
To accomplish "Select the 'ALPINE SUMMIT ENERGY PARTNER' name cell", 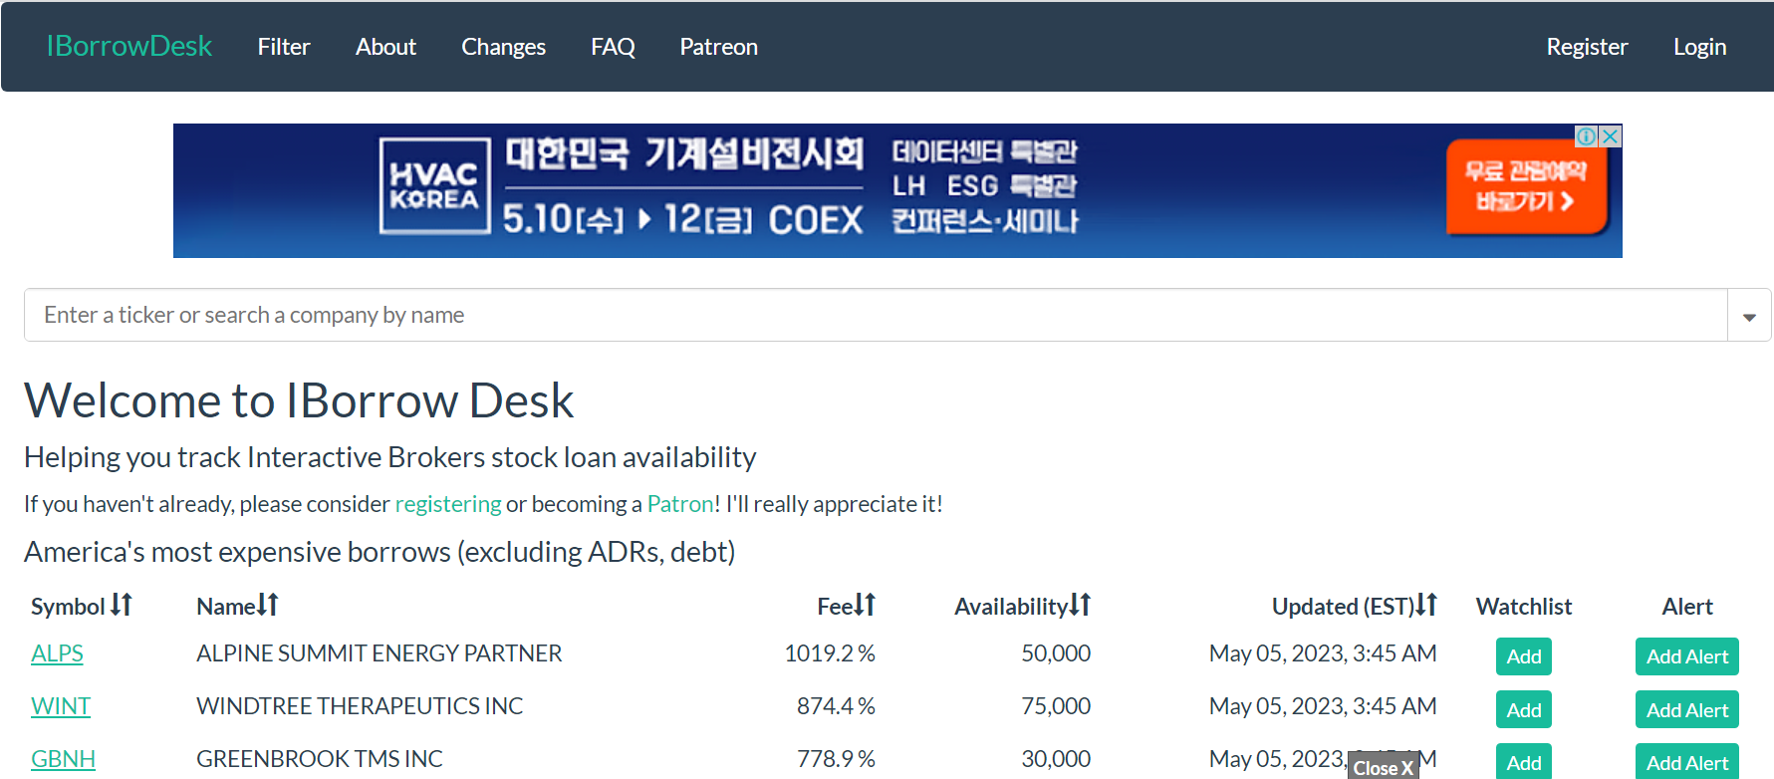I will click(x=380, y=653).
